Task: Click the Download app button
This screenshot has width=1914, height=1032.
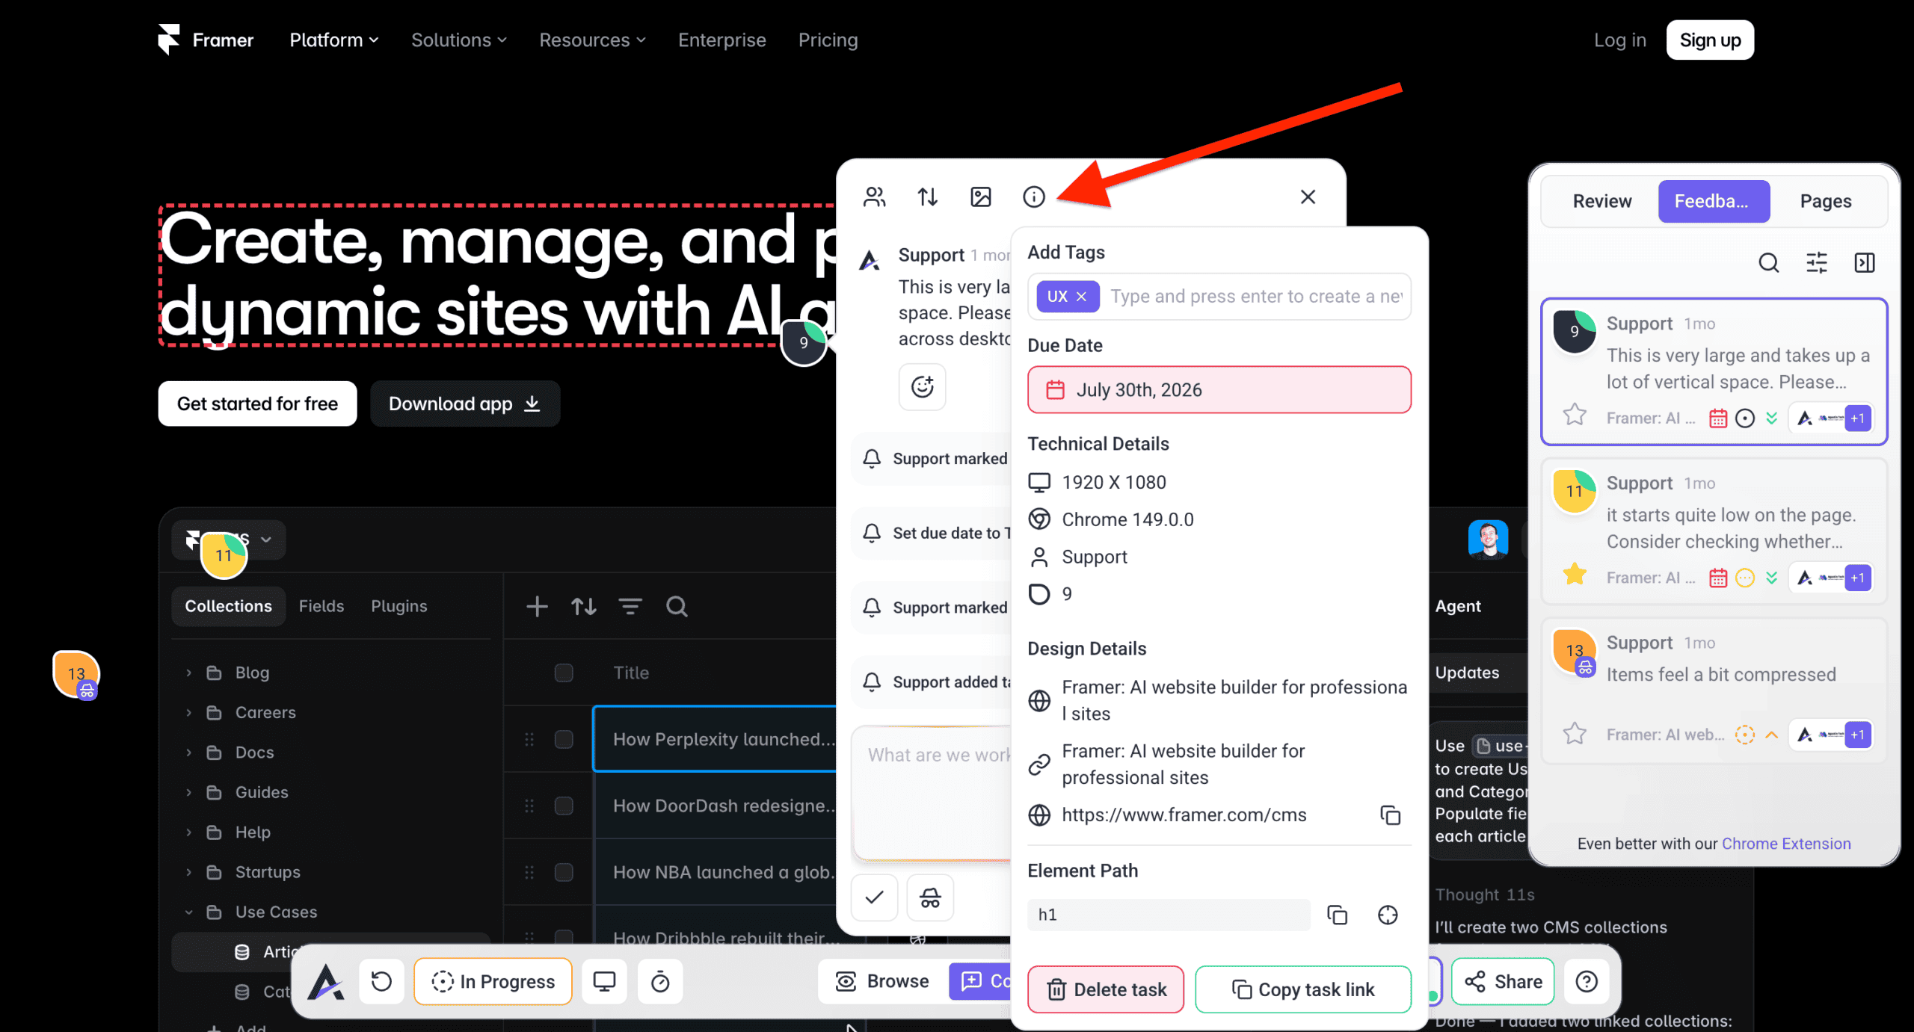Action: click(x=465, y=404)
